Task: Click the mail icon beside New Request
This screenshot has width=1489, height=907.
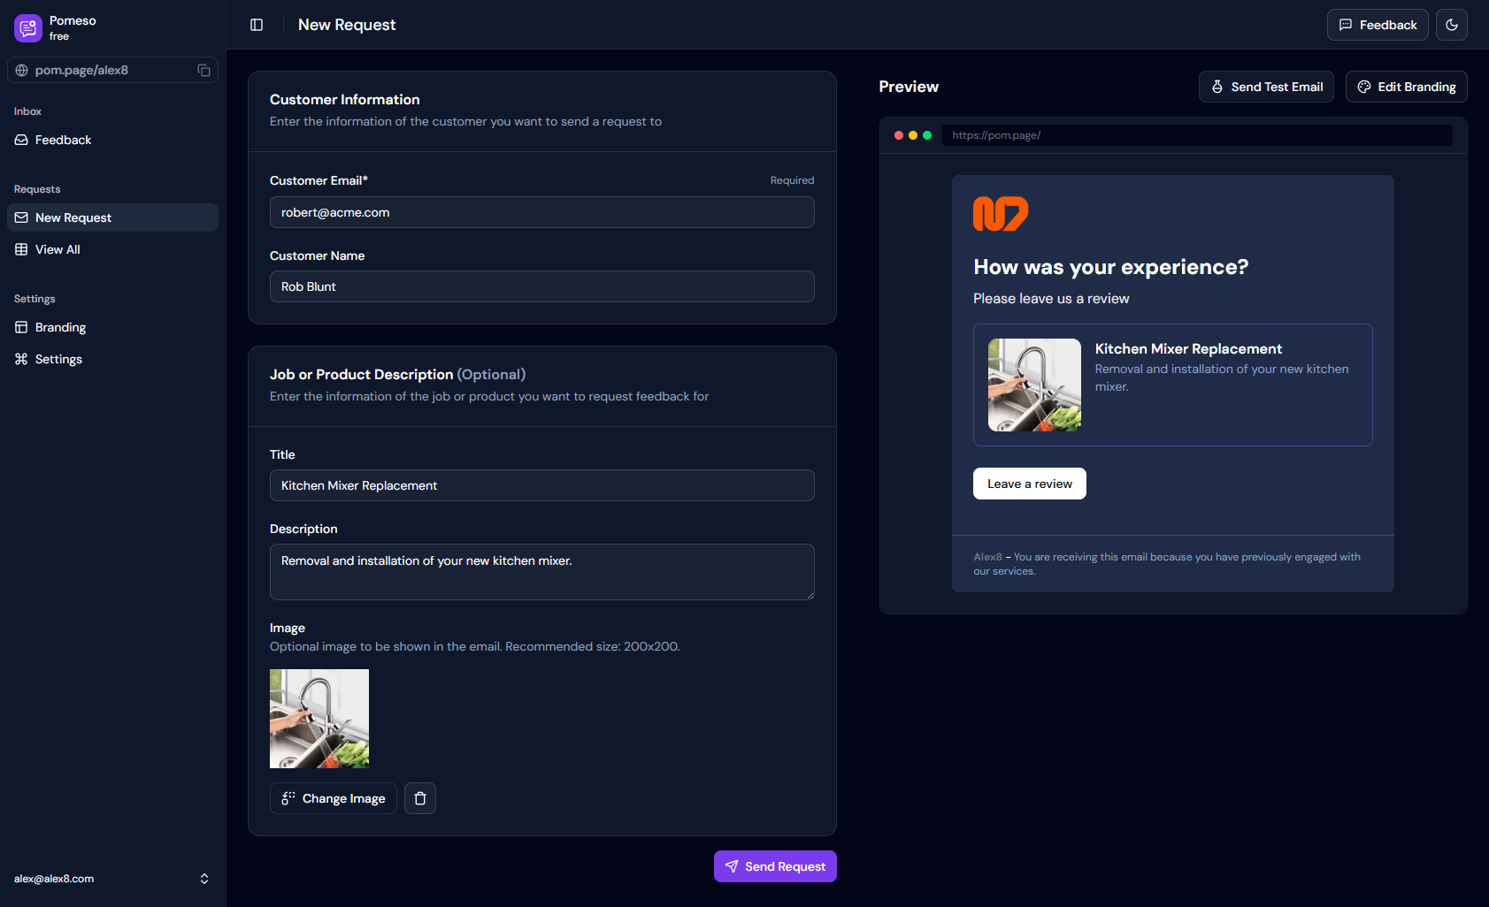Action: click(21, 217)
